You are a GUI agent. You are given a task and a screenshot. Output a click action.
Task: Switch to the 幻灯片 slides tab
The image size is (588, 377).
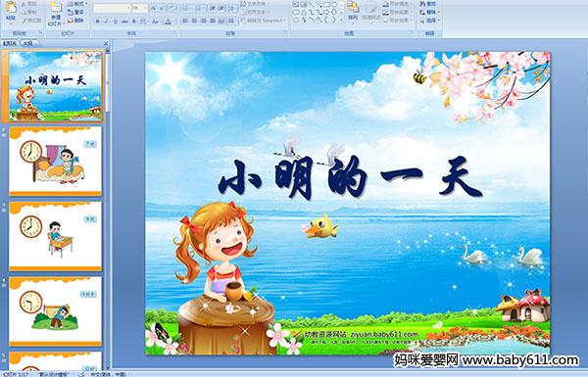(x=10, y=43)
